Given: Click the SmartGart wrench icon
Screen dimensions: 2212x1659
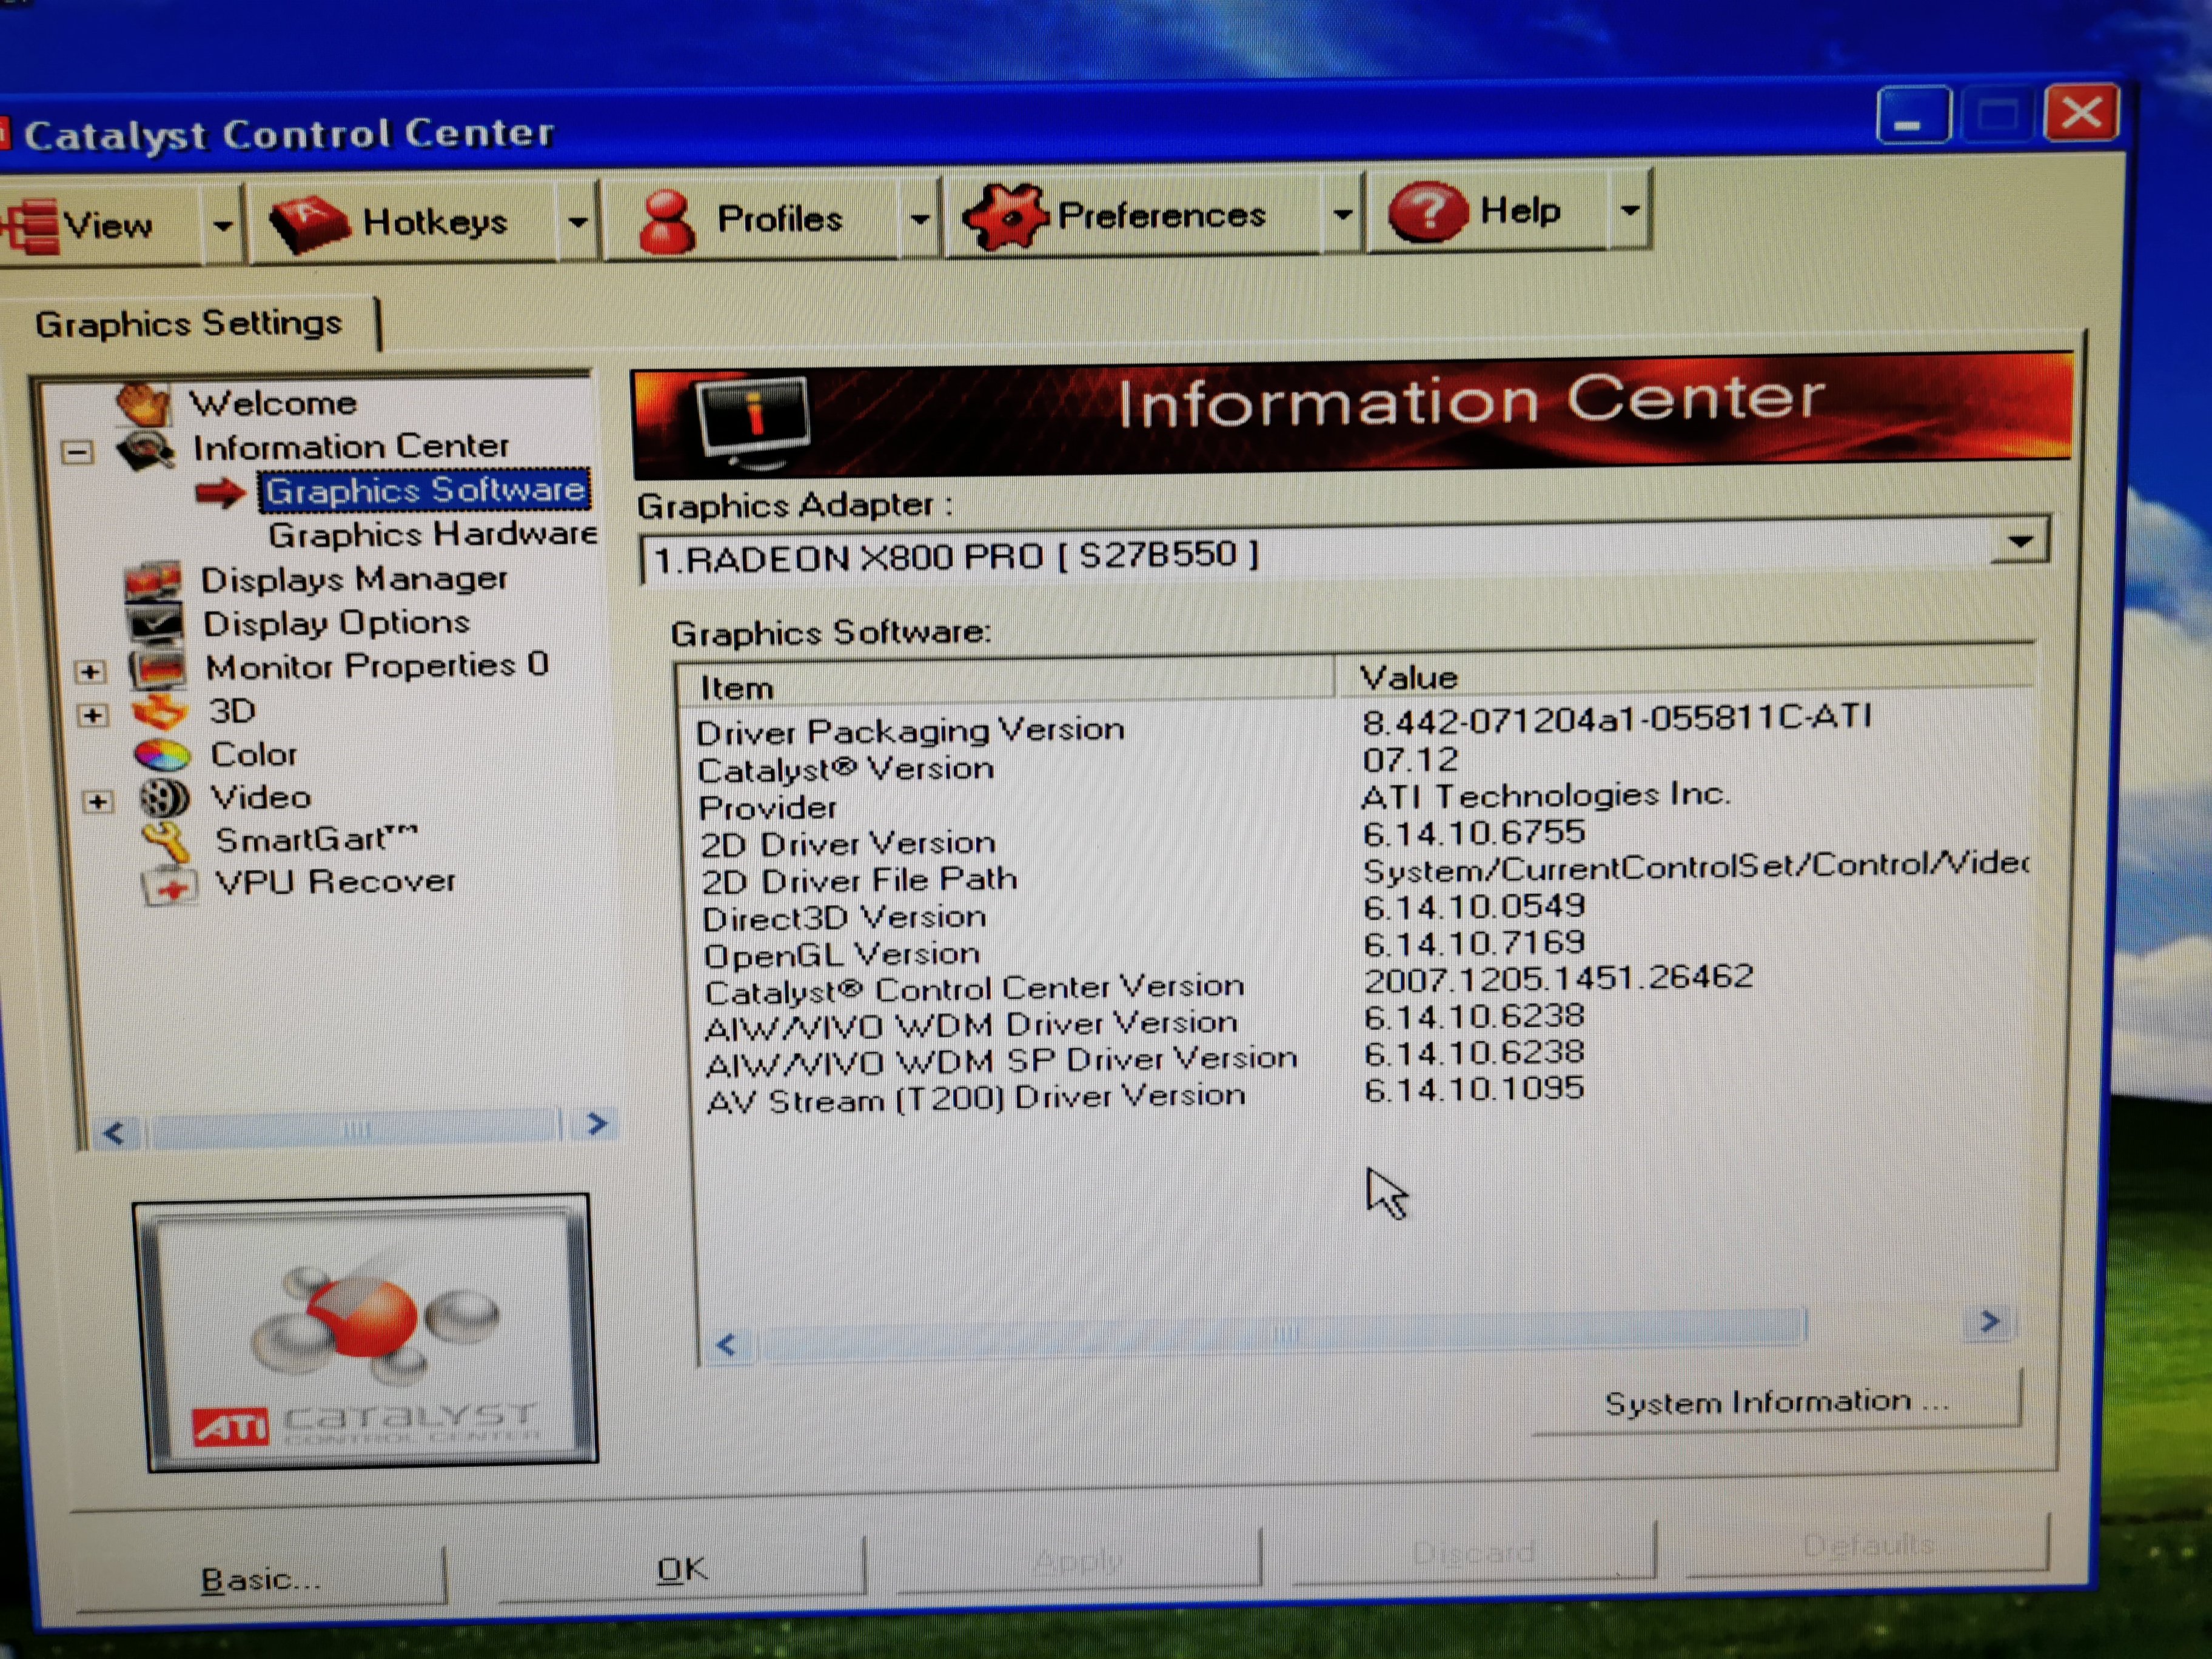Looking at the screenshot, I should click(x=167, y=842).
